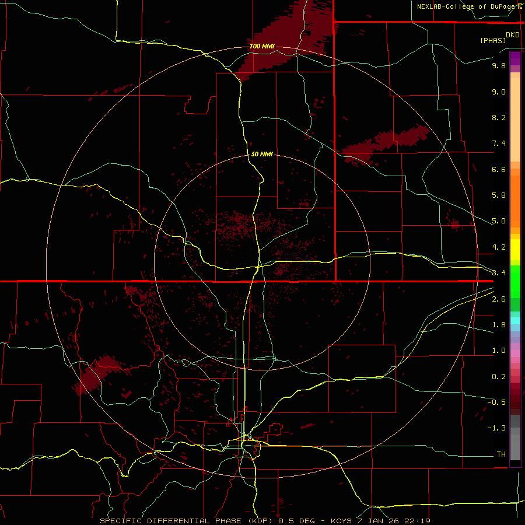Viewport: 525px width, 525px height.
Task: Click the 8.2 scale value
Action: click(x=499, y=117)
